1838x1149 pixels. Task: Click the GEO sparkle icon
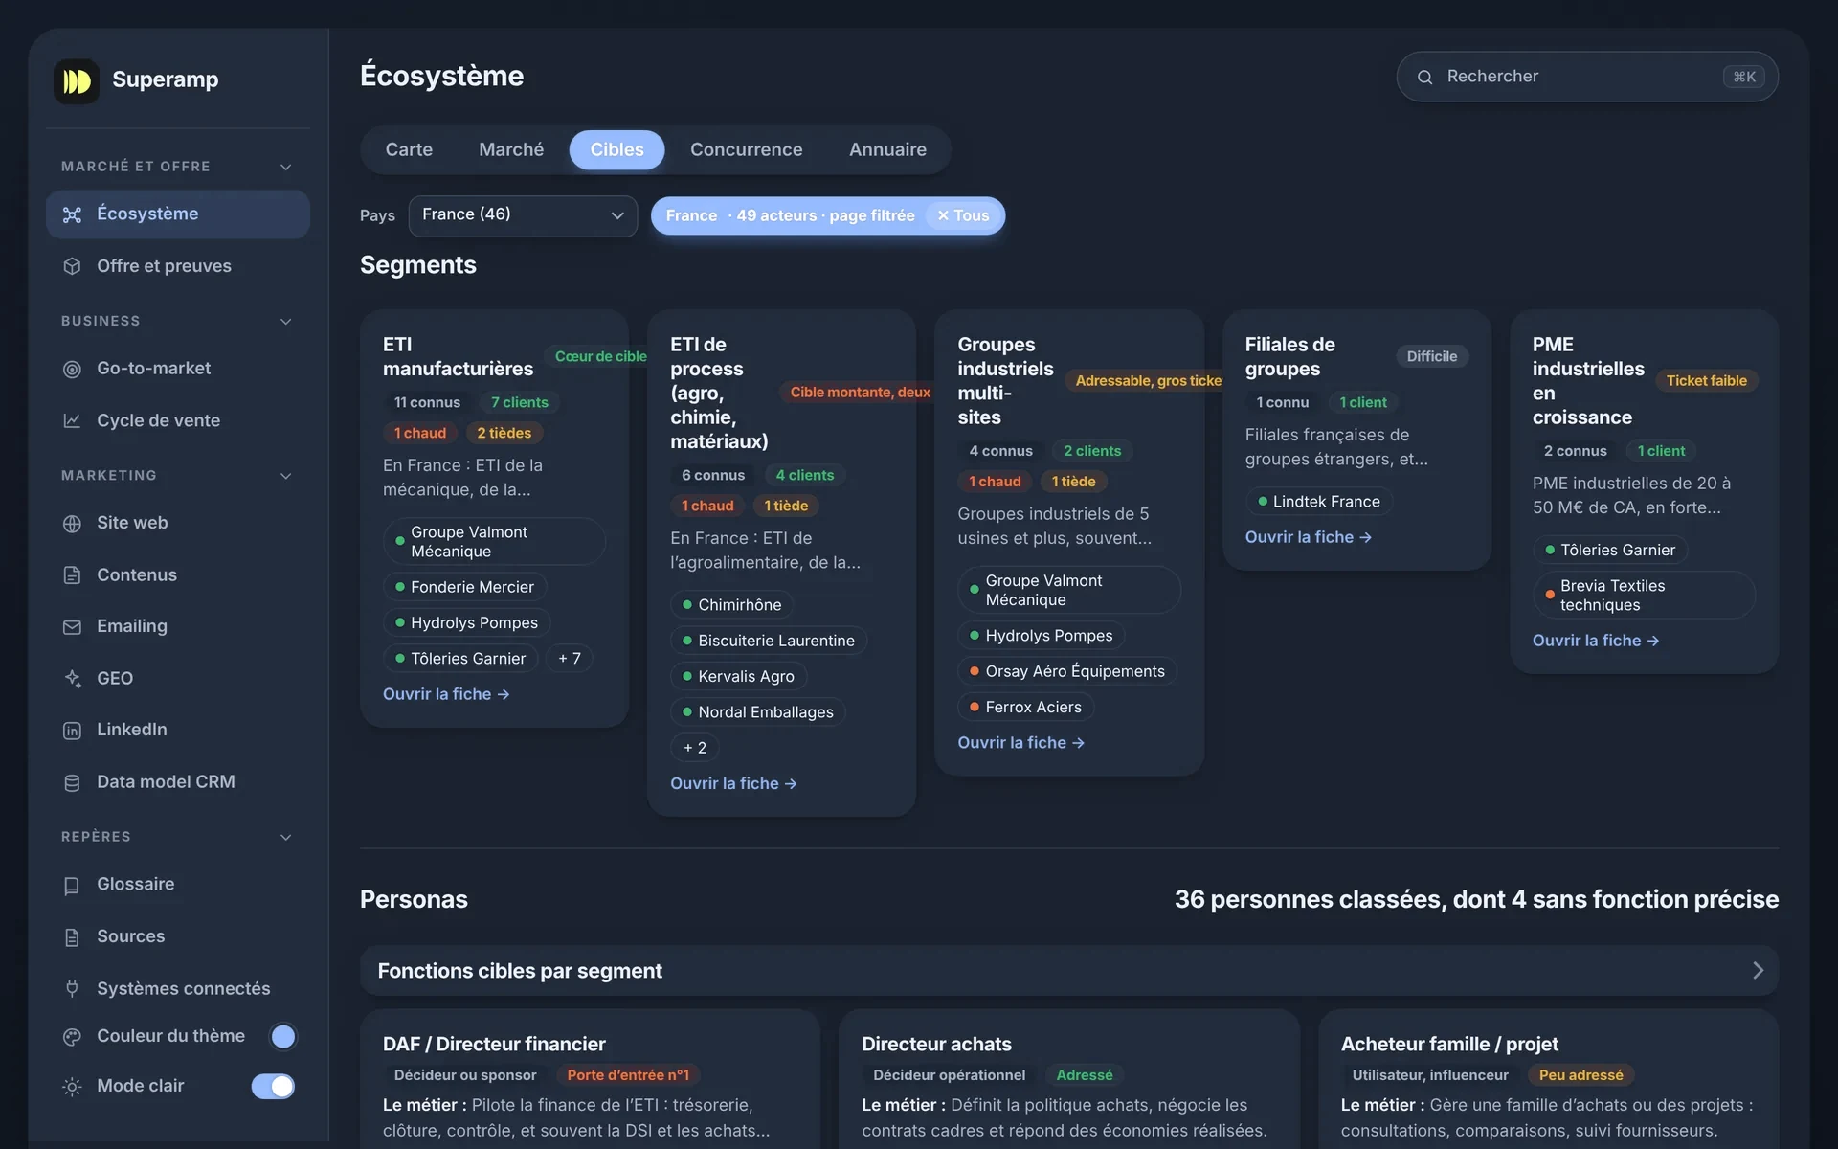72,679
